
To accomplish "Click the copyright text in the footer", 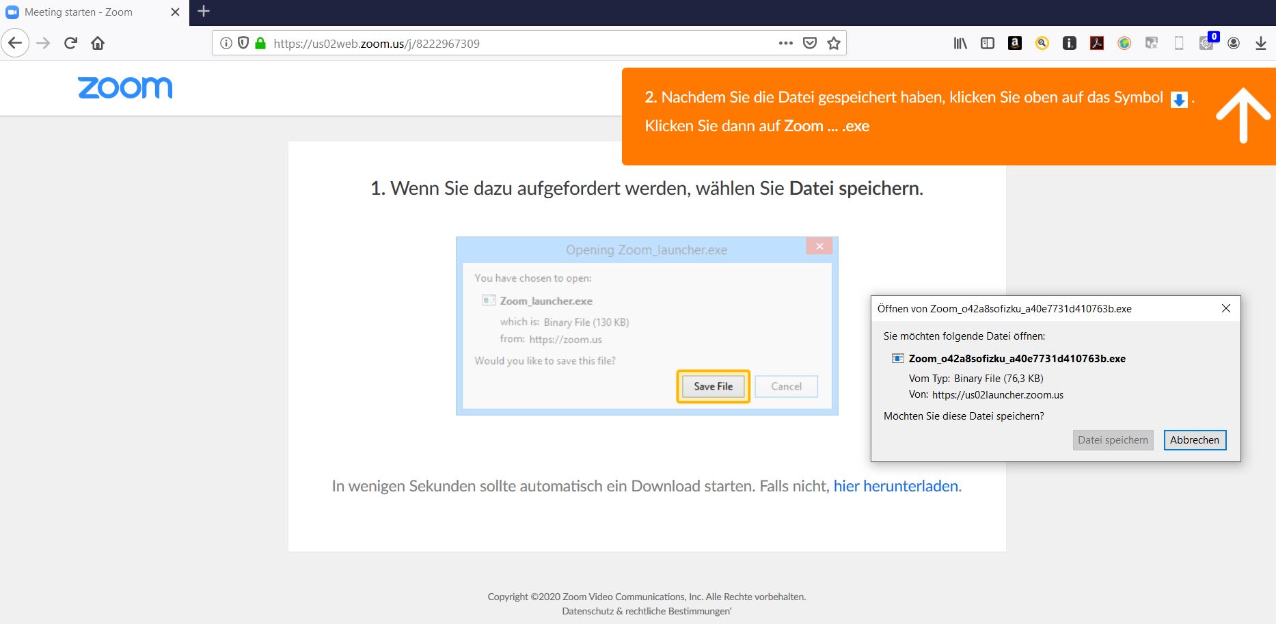I will pos(647,597).
